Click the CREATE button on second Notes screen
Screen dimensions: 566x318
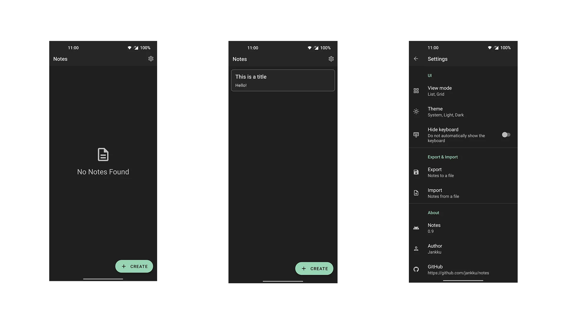(314, 268)
